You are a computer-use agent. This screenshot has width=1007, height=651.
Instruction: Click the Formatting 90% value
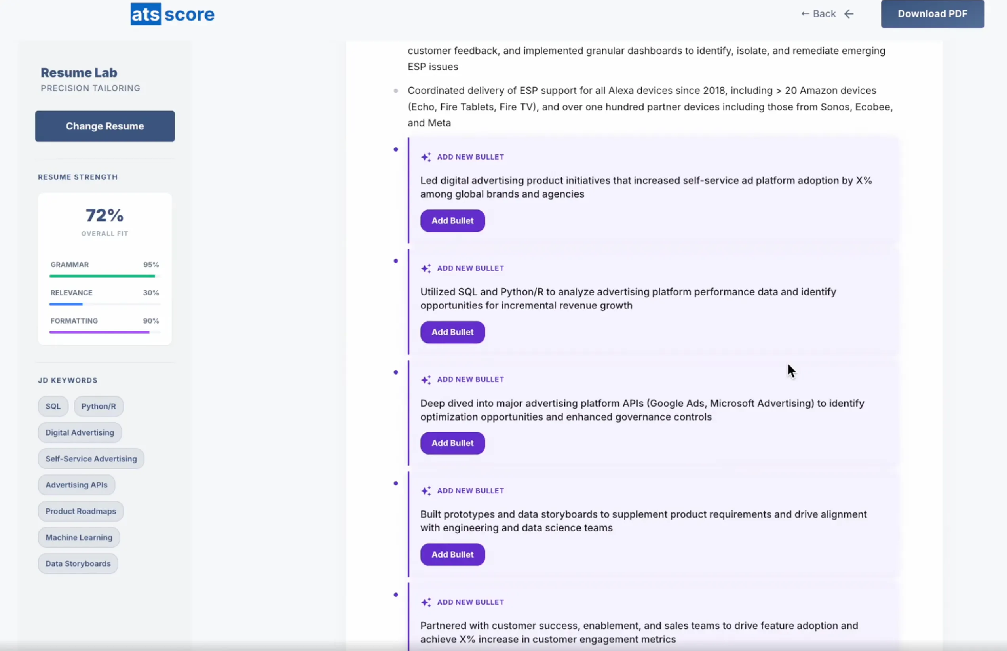[151, 321]
